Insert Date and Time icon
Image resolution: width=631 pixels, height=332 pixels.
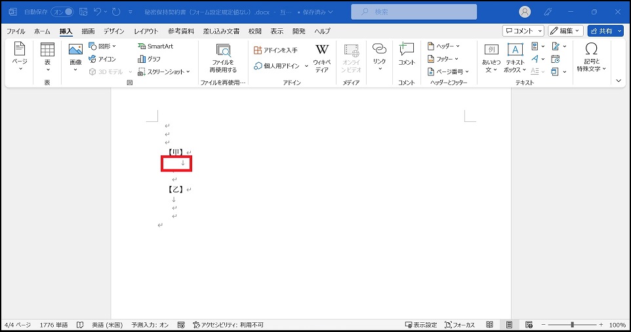click(x=556, y=59)
